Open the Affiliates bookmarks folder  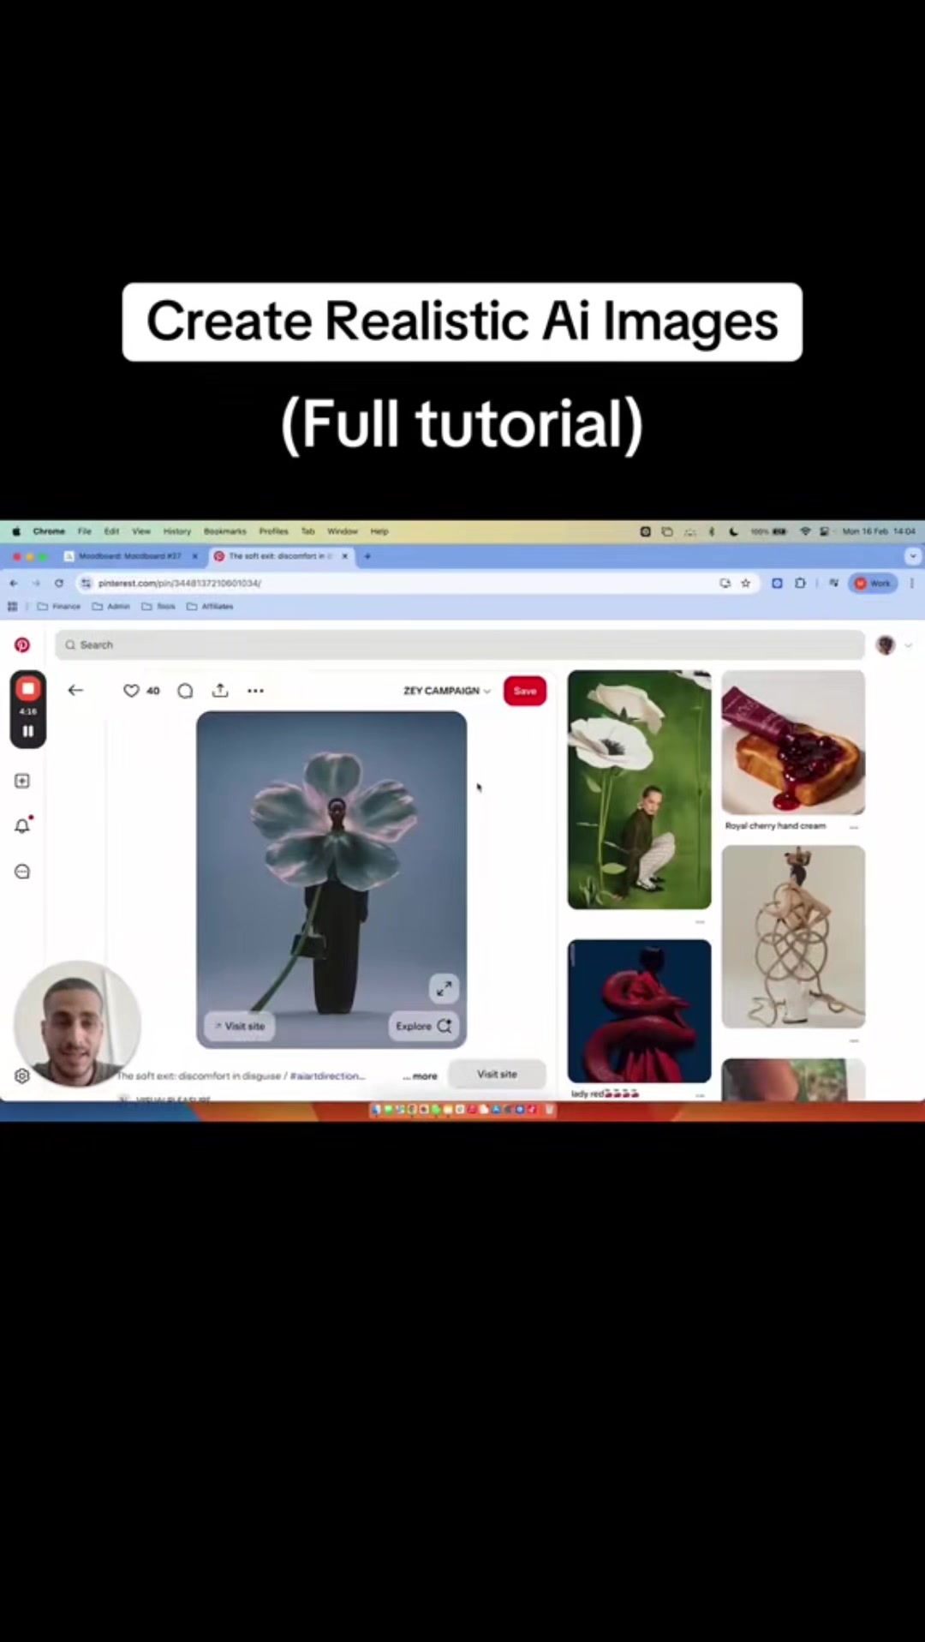210,606
